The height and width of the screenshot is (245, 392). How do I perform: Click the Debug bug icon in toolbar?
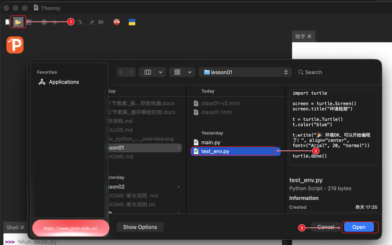55,22
